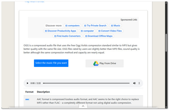Image resolution: width=169 pixels, height=110 pixels.
Task: Open Download Offline Maps link
Action: pyautogui.click(x=99, y=36)
